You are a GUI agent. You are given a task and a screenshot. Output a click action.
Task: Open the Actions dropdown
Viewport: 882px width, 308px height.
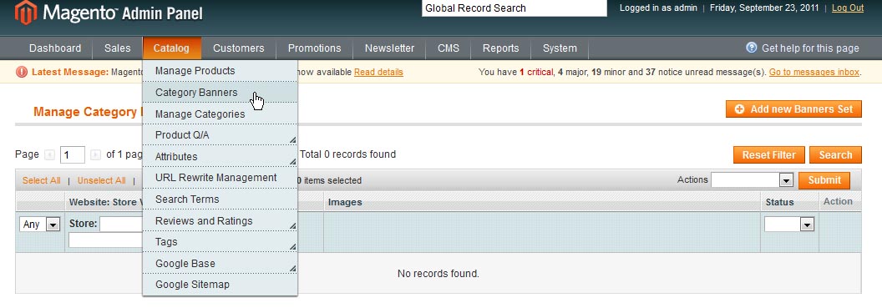click(x=752, y=179)
